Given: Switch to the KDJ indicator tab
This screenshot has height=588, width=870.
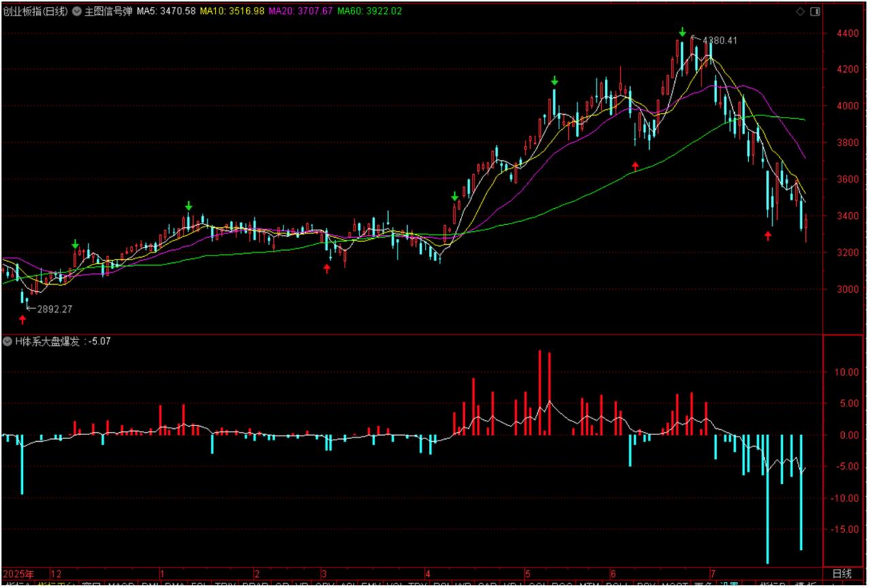Looking at the screenshot, I should click(x=512, y=584).
